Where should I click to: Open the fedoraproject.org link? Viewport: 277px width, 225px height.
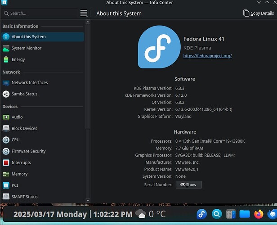click(x=207, y=56)
